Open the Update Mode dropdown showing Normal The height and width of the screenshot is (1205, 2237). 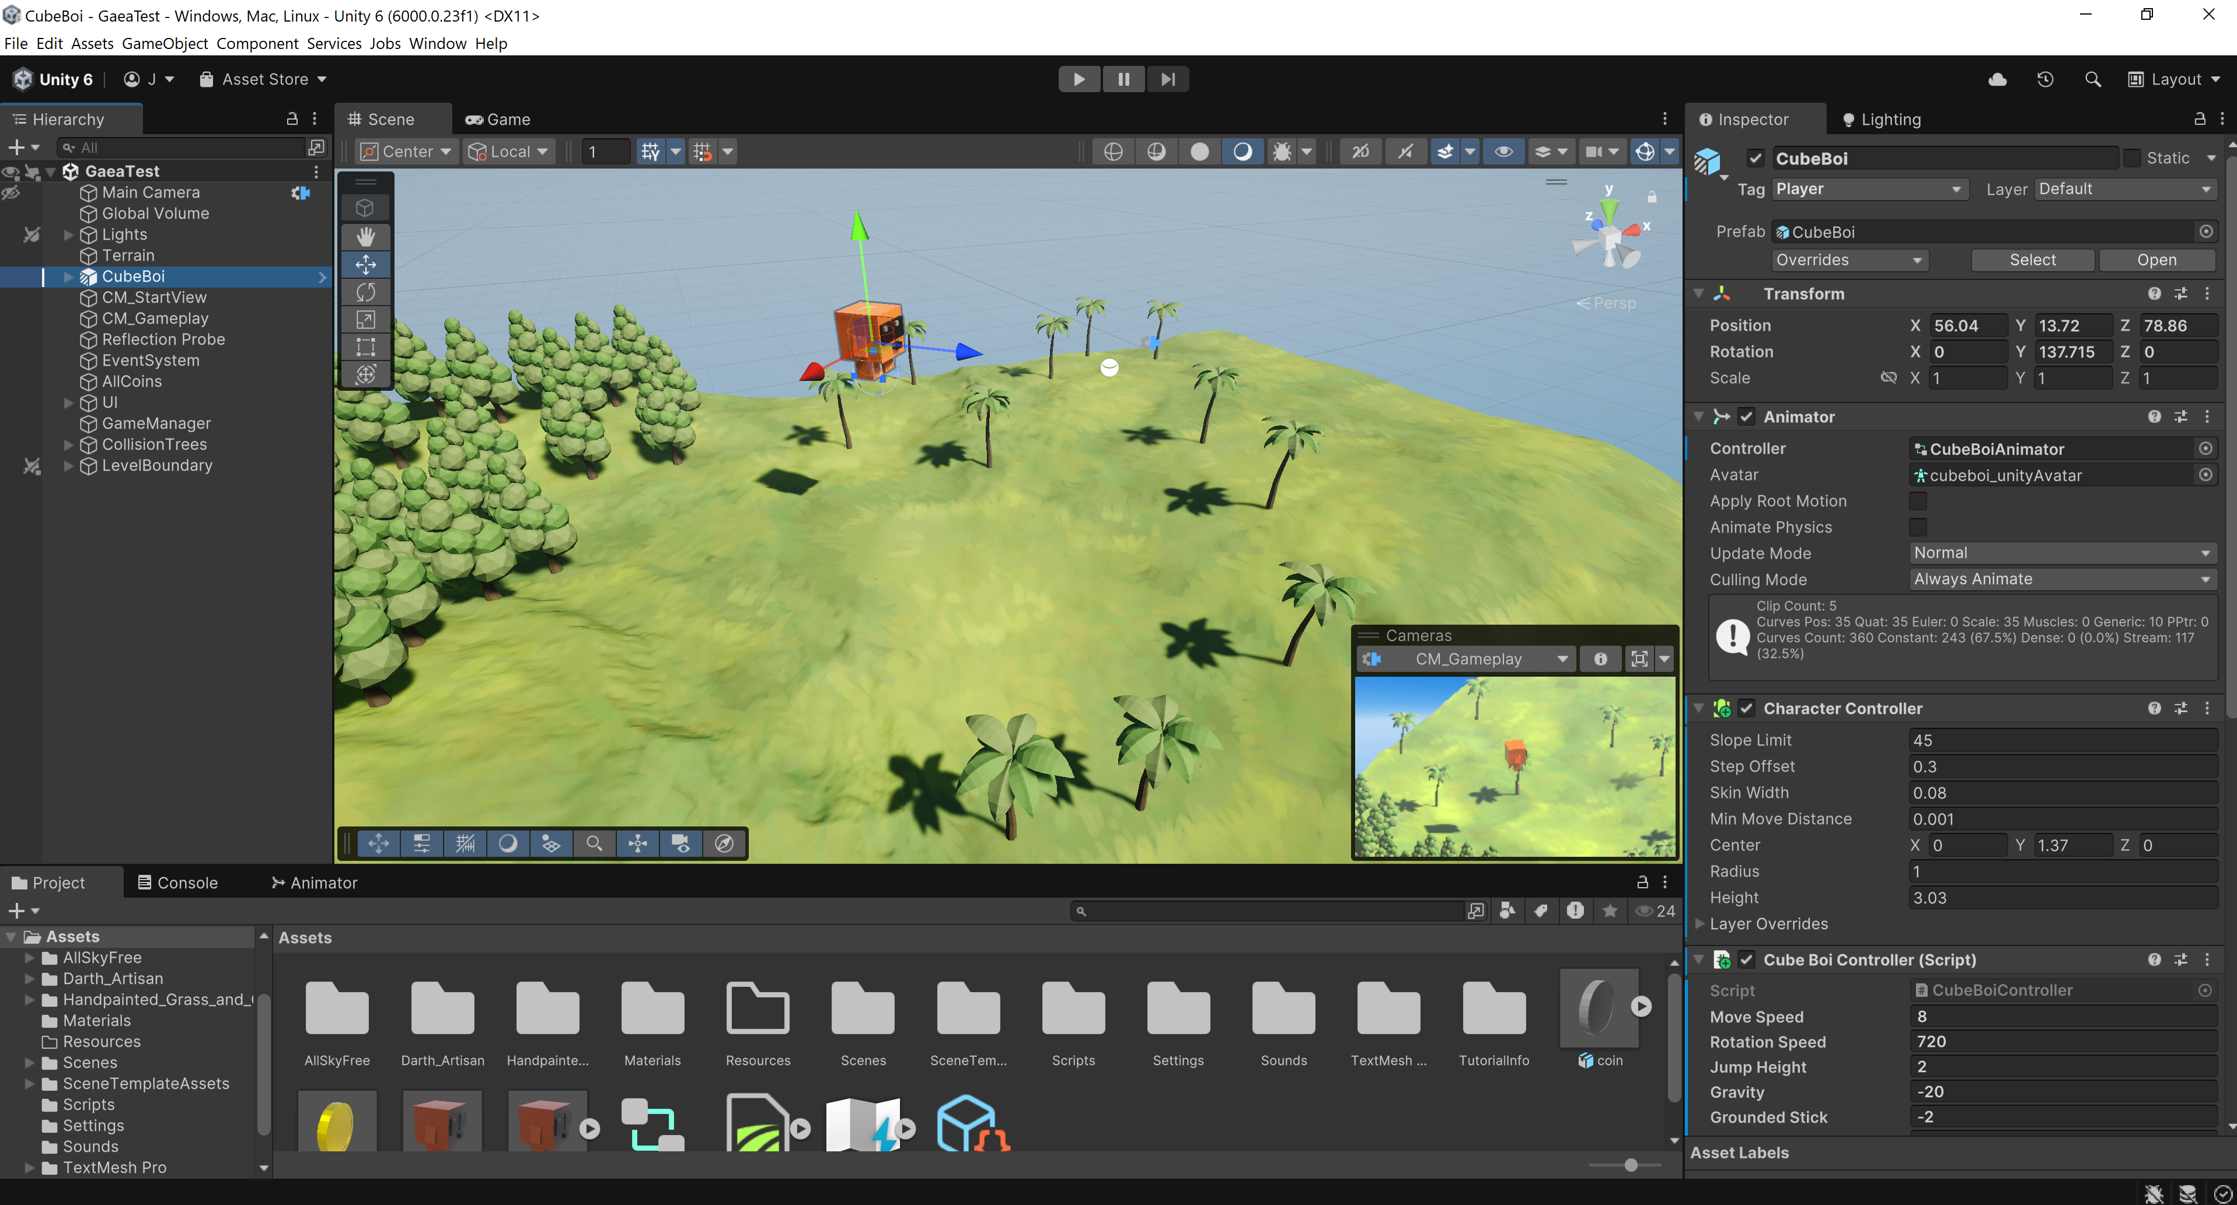pos(2062,552)
